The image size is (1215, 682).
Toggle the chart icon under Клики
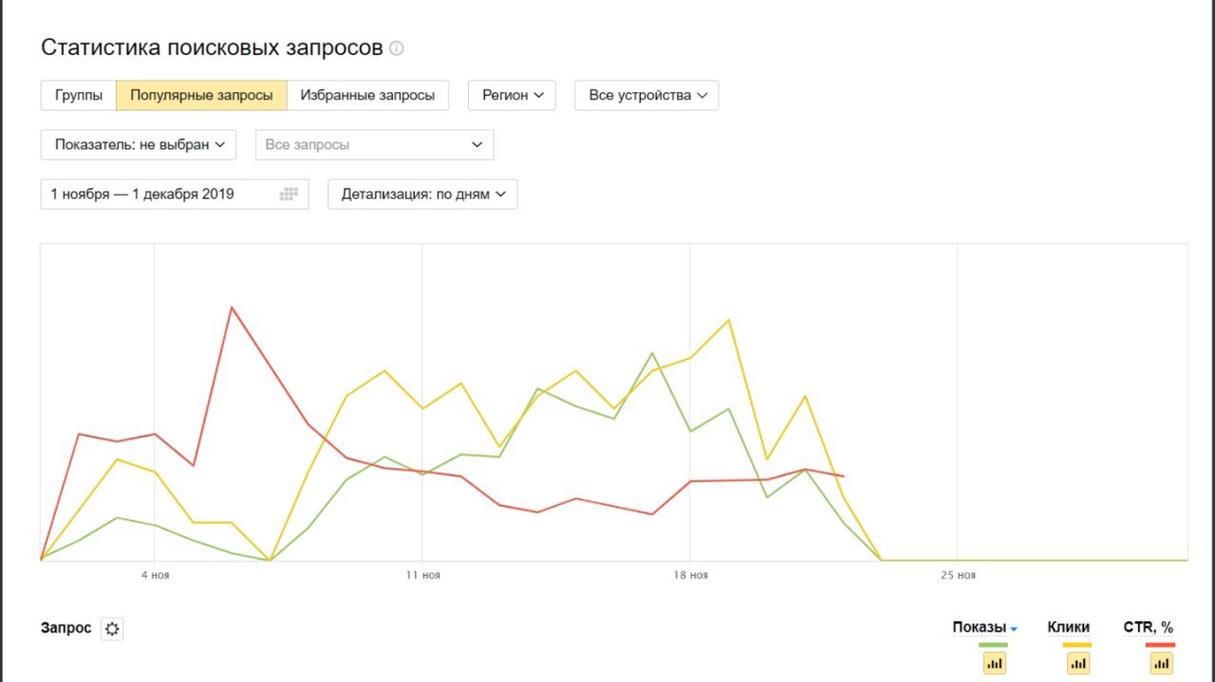tap(1077, 664)
